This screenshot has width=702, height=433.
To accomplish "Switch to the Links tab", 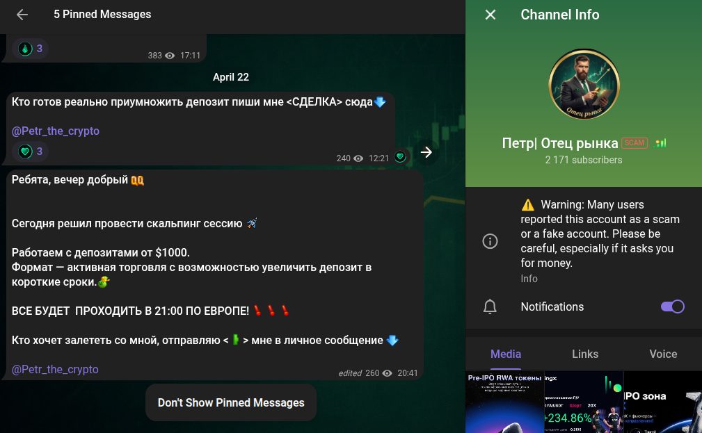I will pos(584,354).
